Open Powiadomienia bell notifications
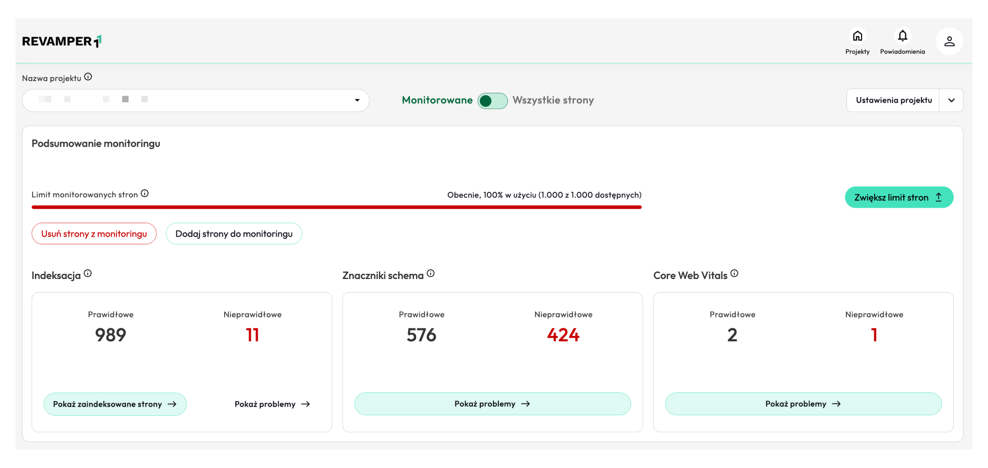This screenshot has height=468, width=988. coord(902,37)
